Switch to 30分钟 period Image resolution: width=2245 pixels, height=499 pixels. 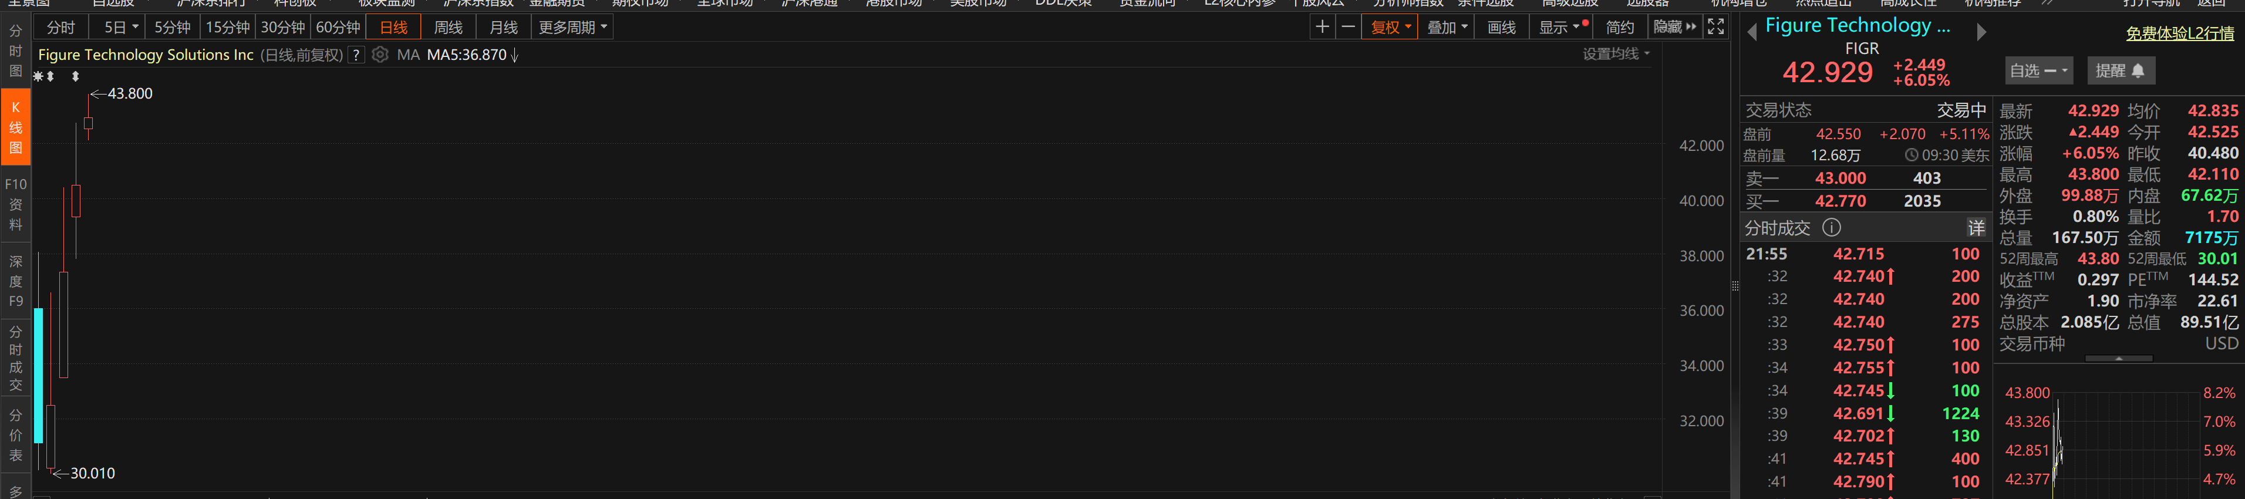pyautogui.click(x=283, y=27)
